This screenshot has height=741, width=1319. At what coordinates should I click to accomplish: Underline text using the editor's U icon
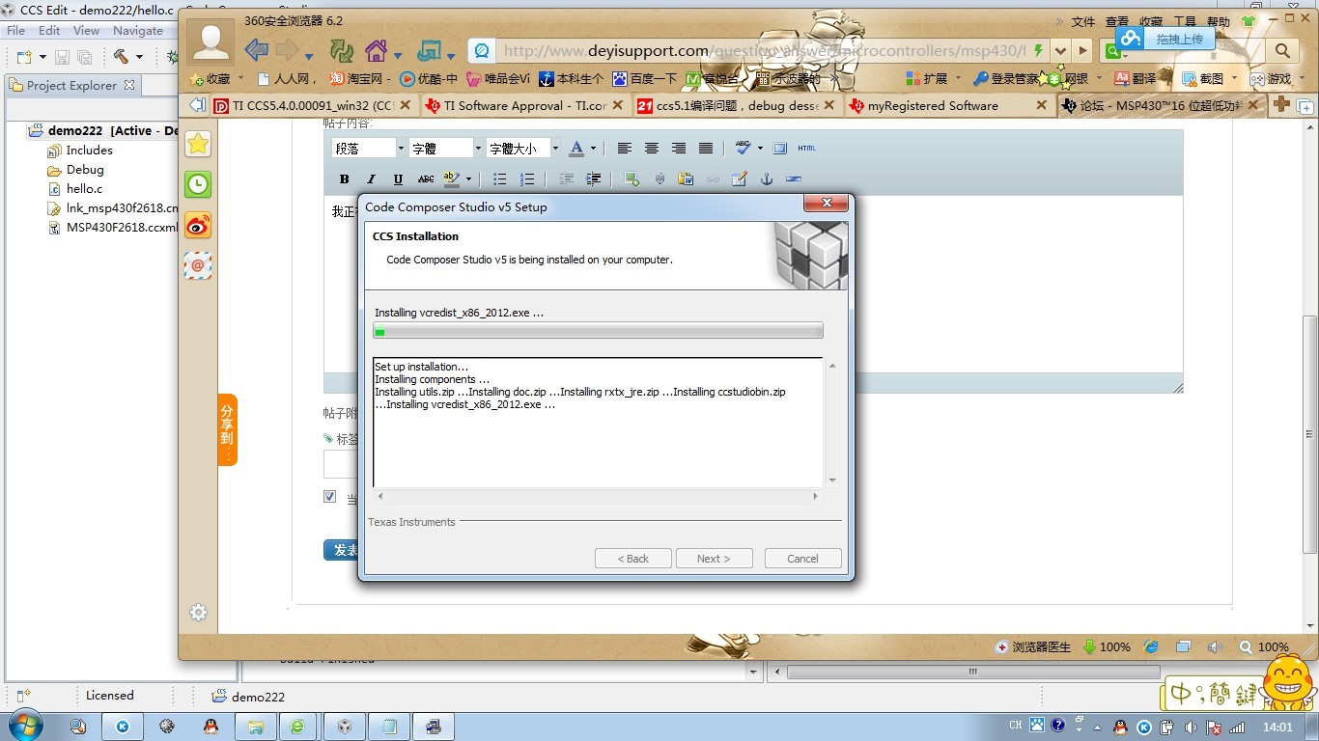[398, 179]
